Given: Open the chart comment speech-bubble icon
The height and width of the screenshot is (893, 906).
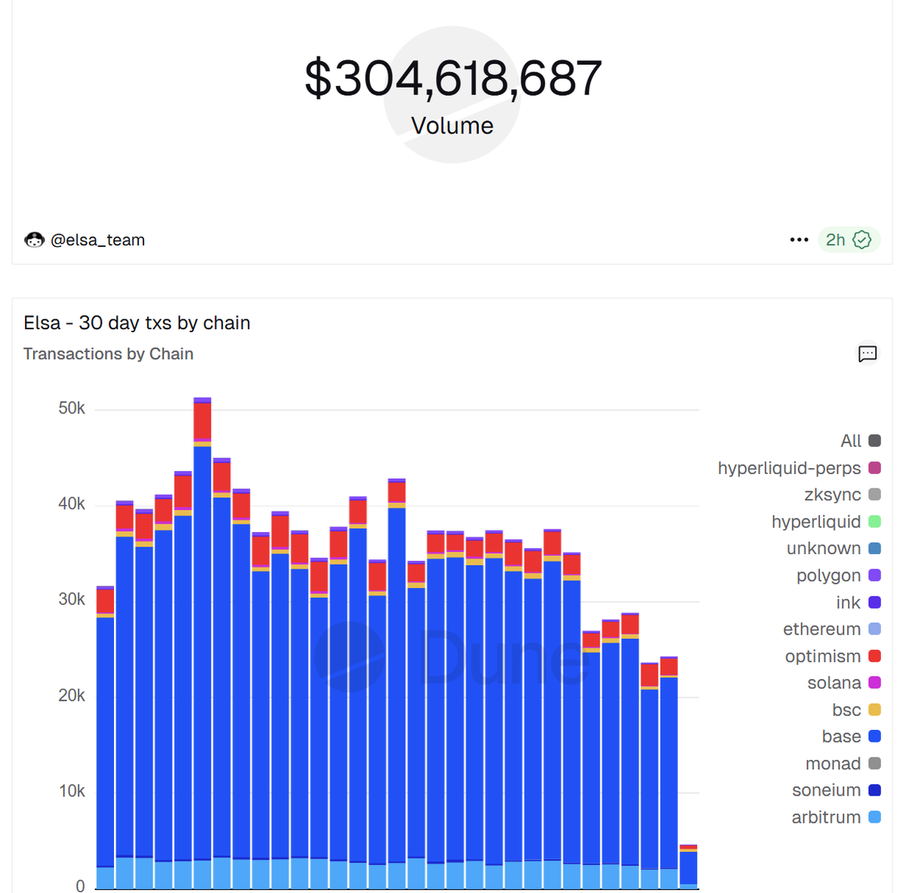Looking at the screenshot, I should pos(867,353).
